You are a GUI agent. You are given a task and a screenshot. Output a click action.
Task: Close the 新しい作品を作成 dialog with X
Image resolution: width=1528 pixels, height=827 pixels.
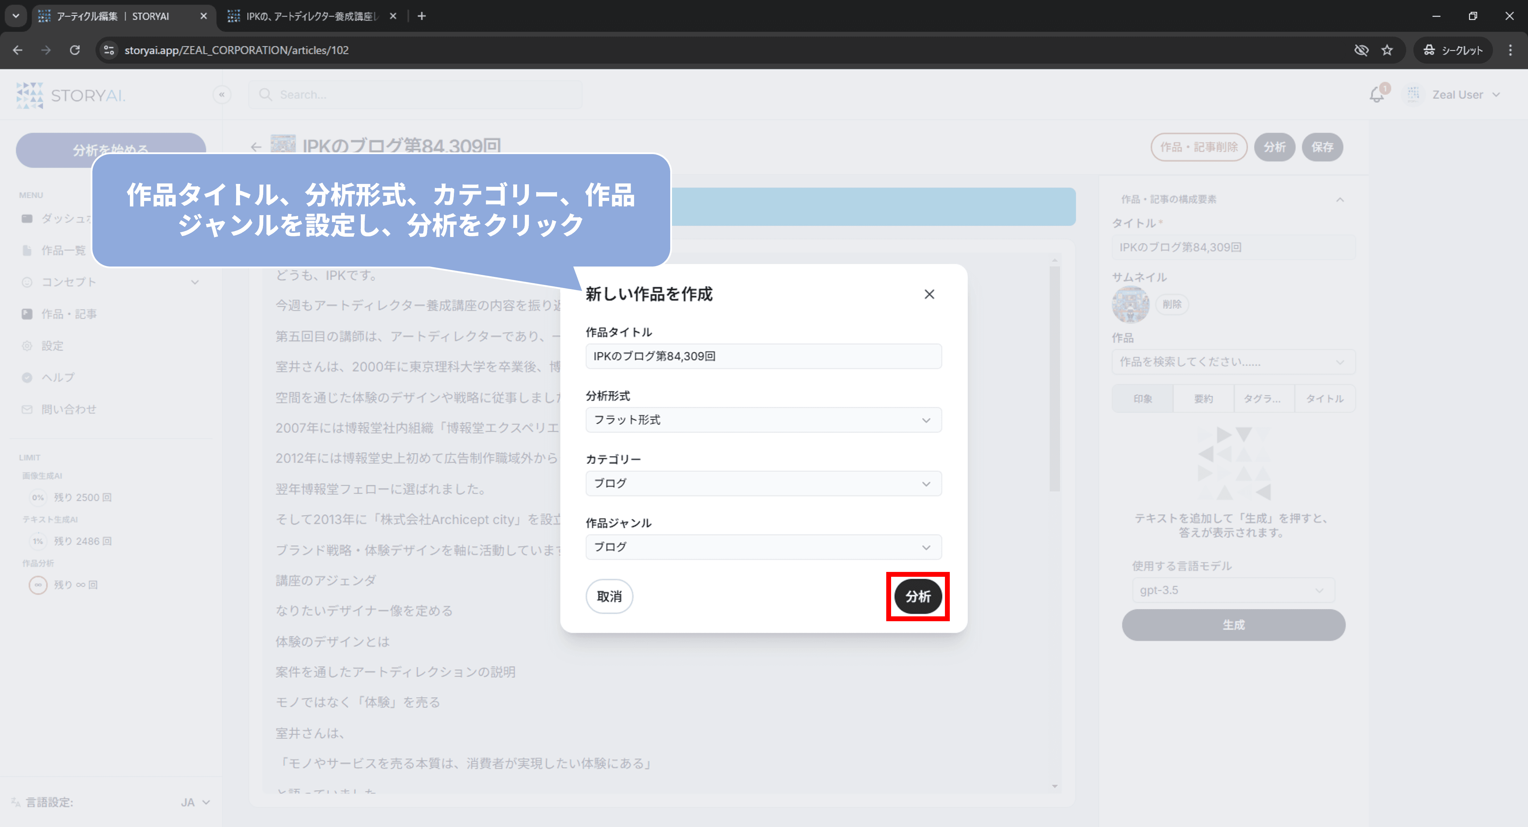[x=929, y=294]
